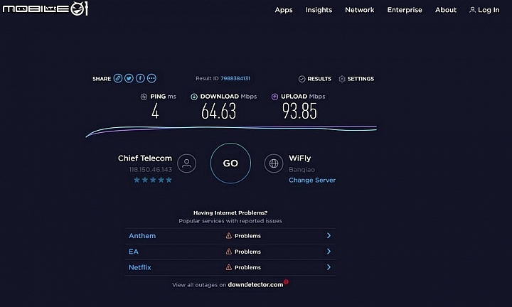Click Netflix's Problems status text
Screen dimensions: 512x307
click(x=247, y=267)
